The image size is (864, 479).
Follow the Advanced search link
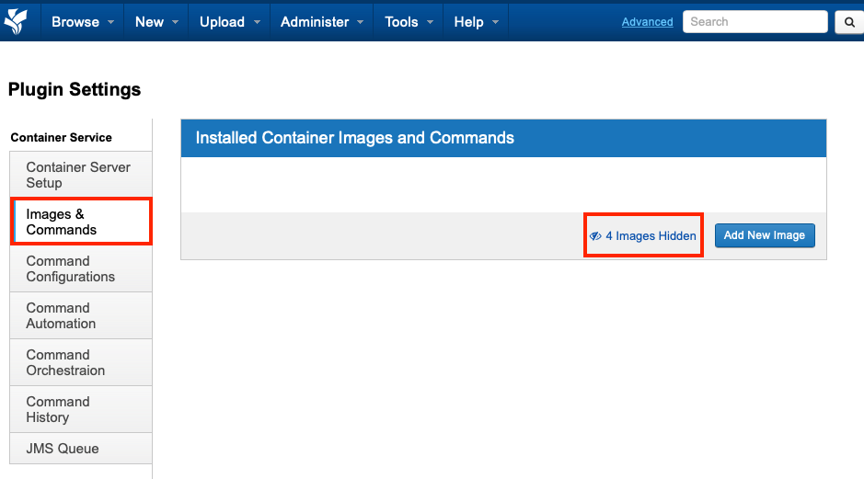(x=647, y=22)
